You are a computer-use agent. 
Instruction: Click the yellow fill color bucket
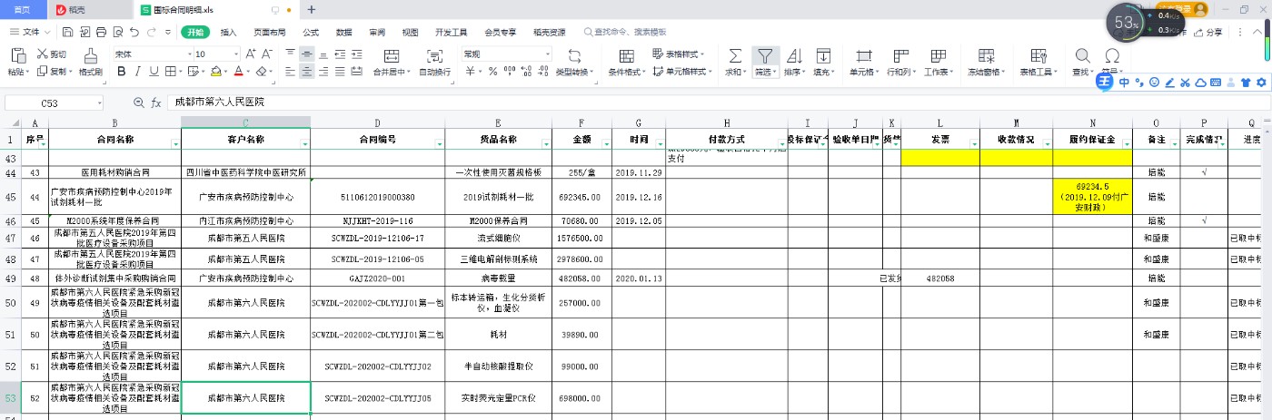pos(215,72)
